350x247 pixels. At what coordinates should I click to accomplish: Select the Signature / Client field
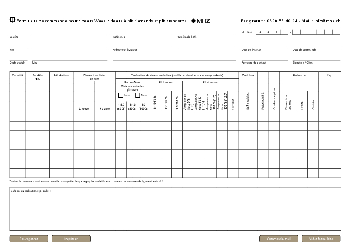tap(316, 58)
